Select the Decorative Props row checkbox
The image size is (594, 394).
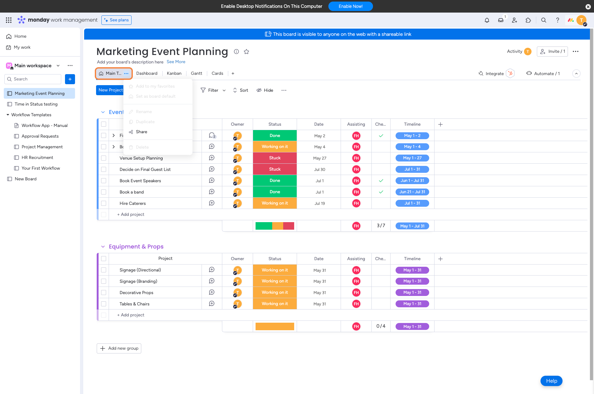coord(104,293)
